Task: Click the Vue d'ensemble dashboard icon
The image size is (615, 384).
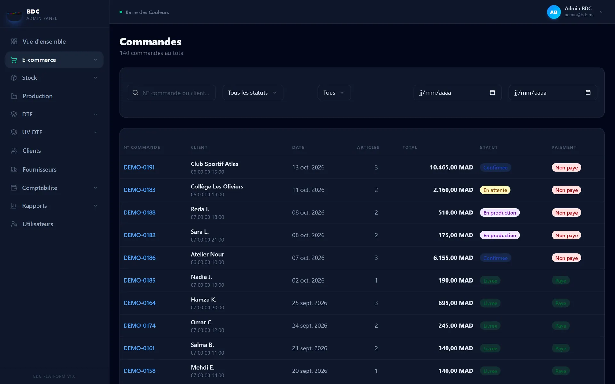Action: pos(14,41)
